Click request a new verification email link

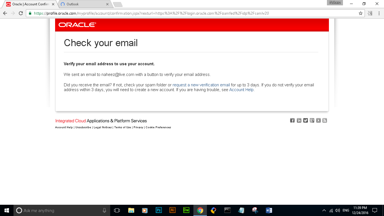coord(201,85)
